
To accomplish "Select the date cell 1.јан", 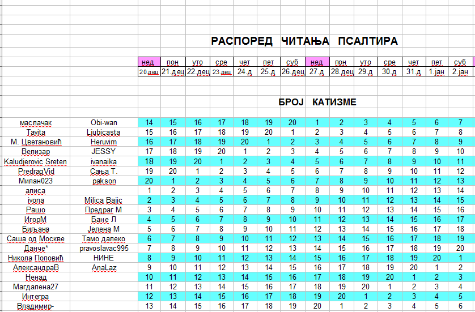I will coord(437,72).
